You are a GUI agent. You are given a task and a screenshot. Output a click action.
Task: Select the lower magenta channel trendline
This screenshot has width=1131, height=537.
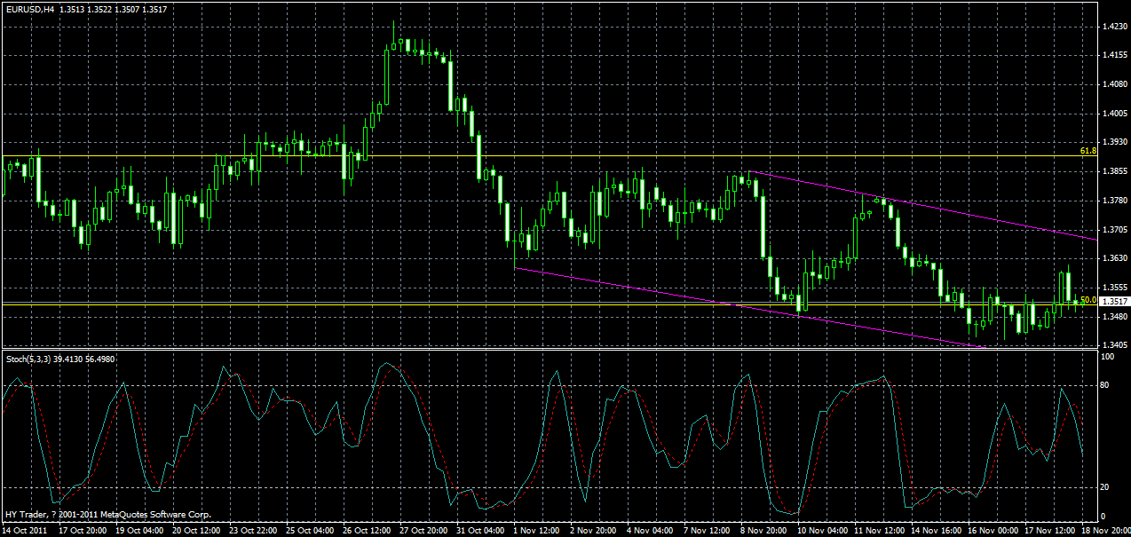click(749, 307)
